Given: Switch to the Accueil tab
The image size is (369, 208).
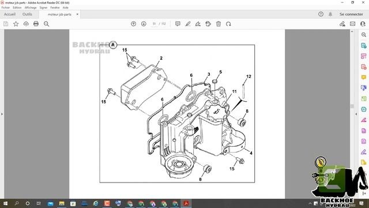Looking at the screenshot, I should (x=10, y=14).
